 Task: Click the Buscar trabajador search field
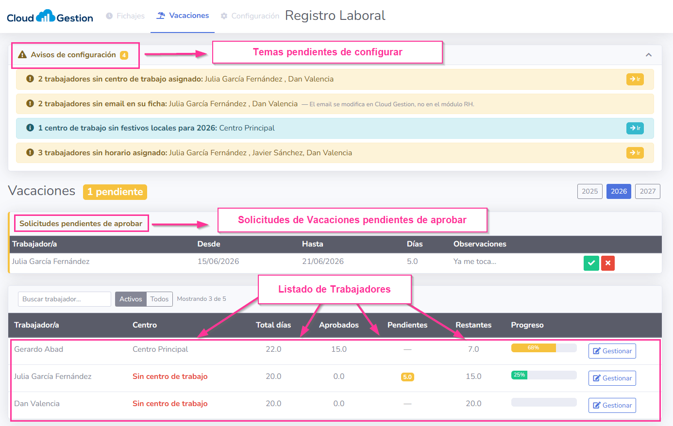65,299
